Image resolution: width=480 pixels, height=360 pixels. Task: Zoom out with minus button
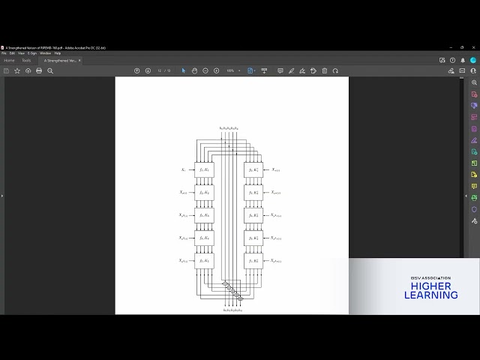205,70
